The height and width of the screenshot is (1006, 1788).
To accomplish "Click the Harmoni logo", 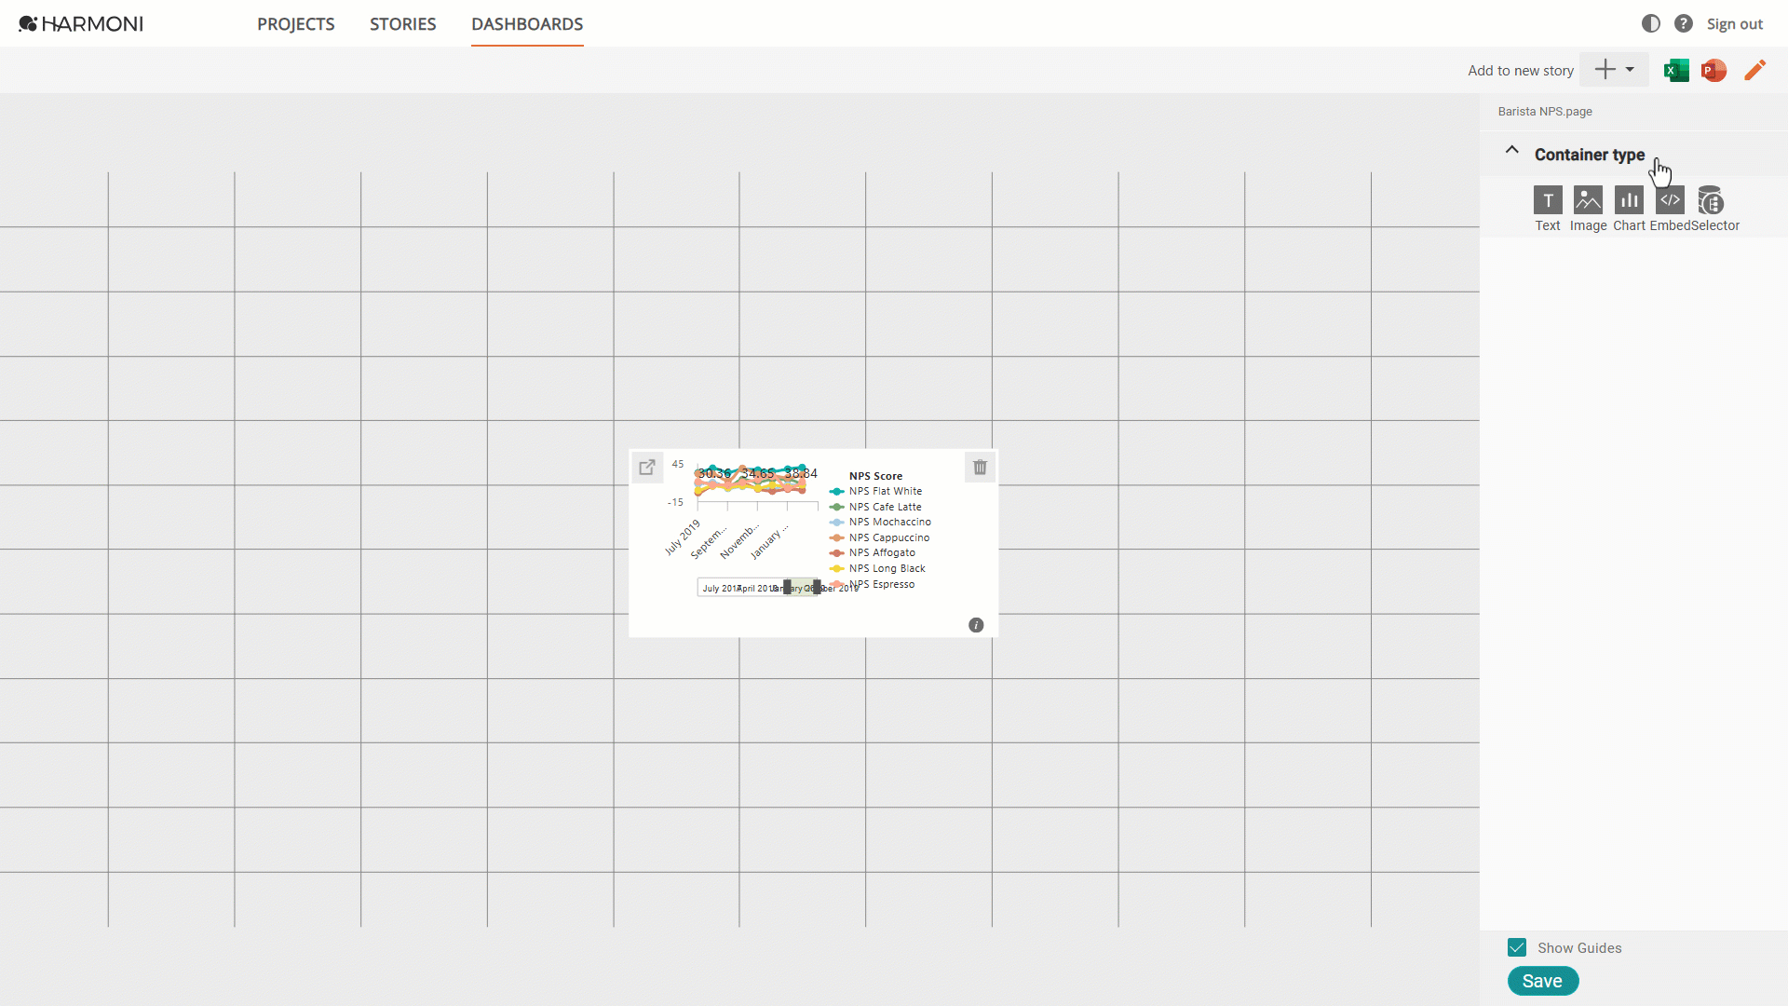I will coord(81,24).
